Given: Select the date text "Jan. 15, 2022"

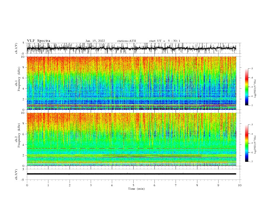Looking at the screenshot, I should [95, 41].
